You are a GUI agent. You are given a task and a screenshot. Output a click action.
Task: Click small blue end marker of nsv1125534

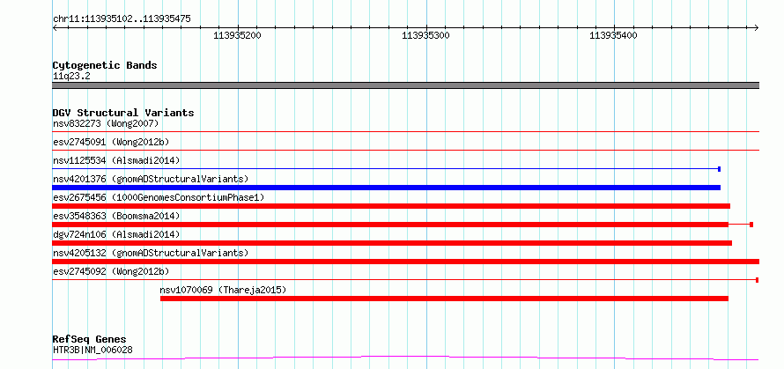coord(719,169)
